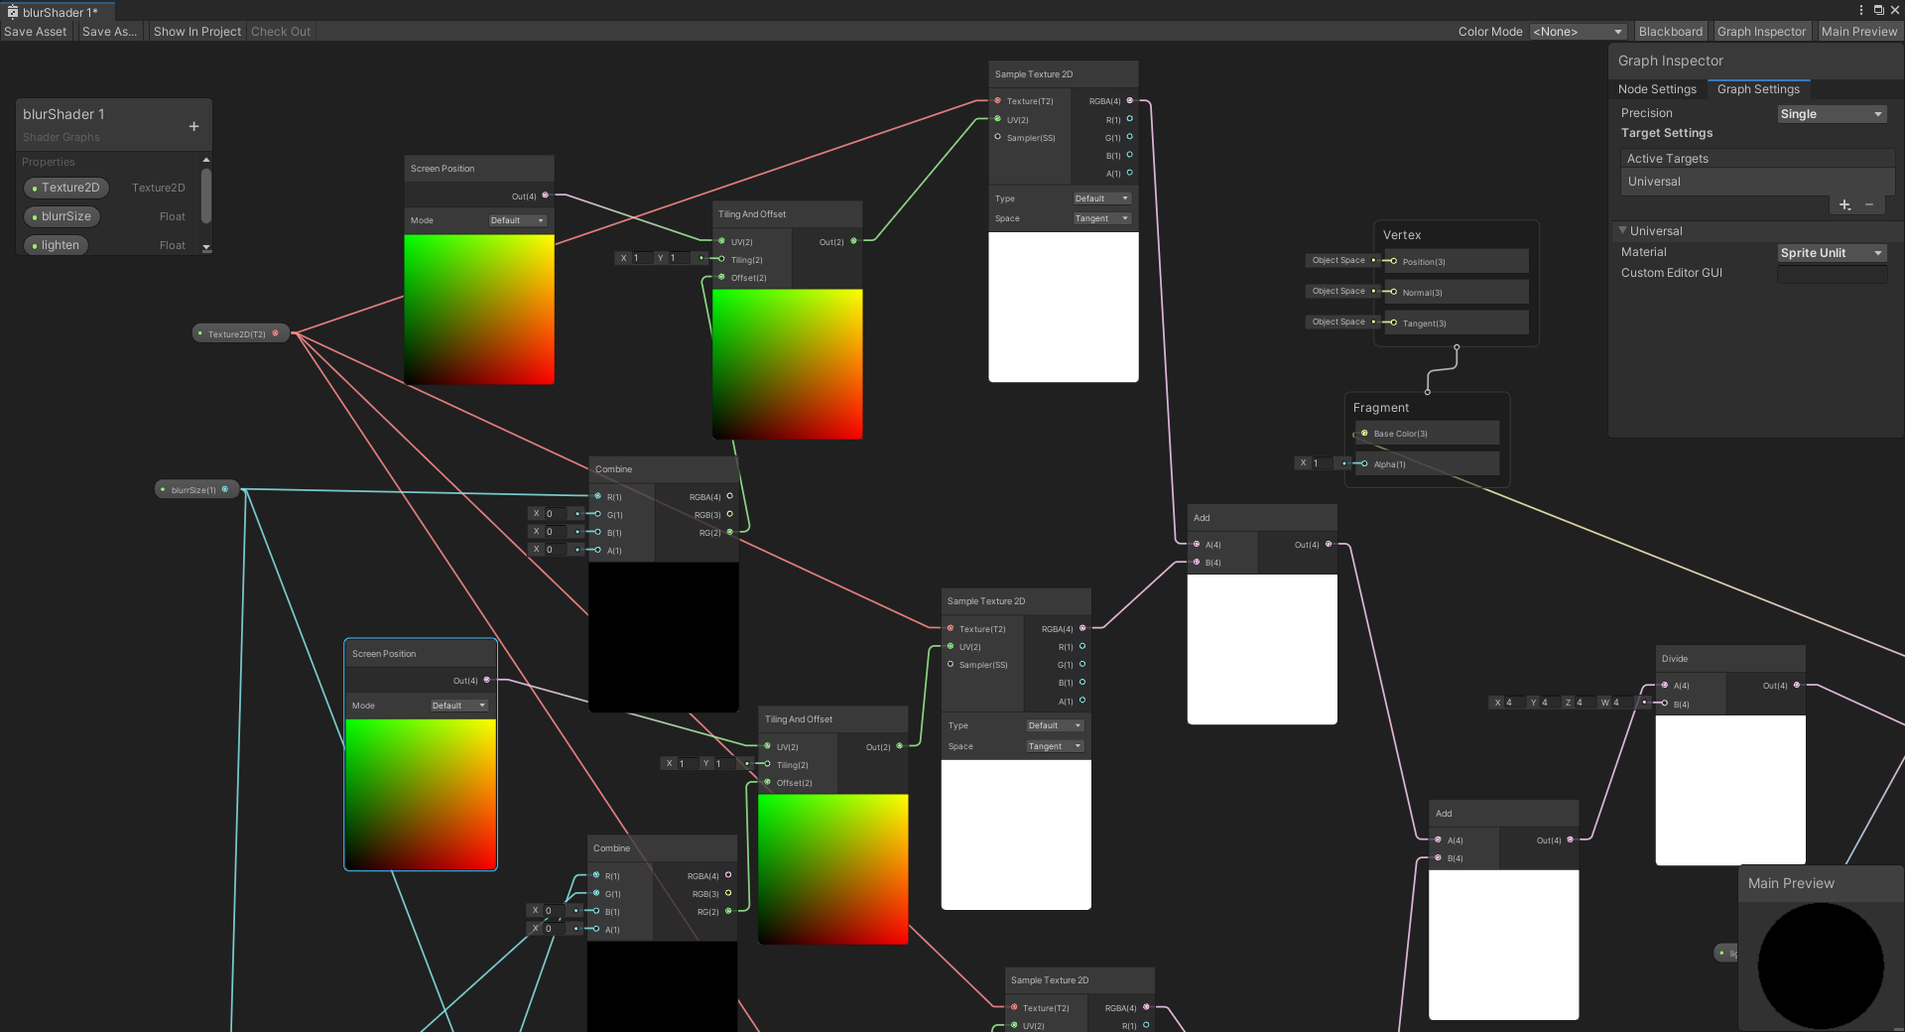The height and width of the screenshot is (1032, 1905).
Task: Click A(4) input port of lower Add node
Action: (x=1438, y=839)
